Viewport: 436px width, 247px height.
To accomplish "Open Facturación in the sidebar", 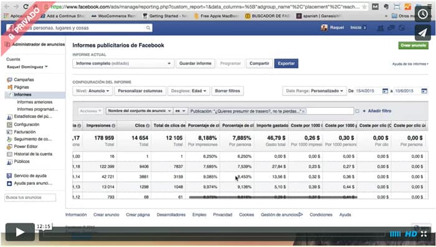I will point(25,132).
